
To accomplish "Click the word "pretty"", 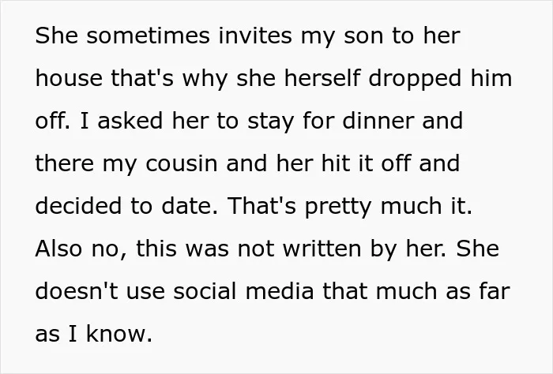I will [x=338, y=207].
